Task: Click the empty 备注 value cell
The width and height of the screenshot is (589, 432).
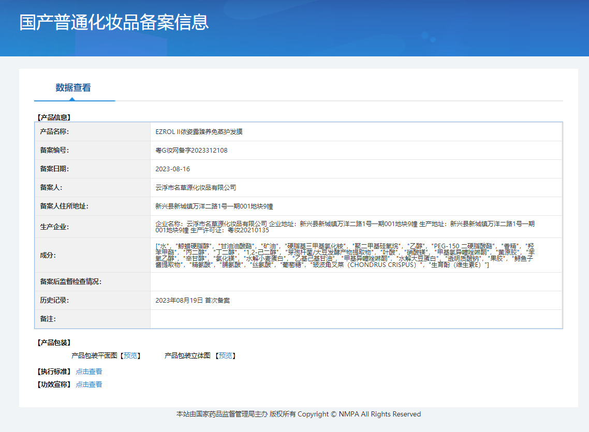Action: (x=356, y=319)
